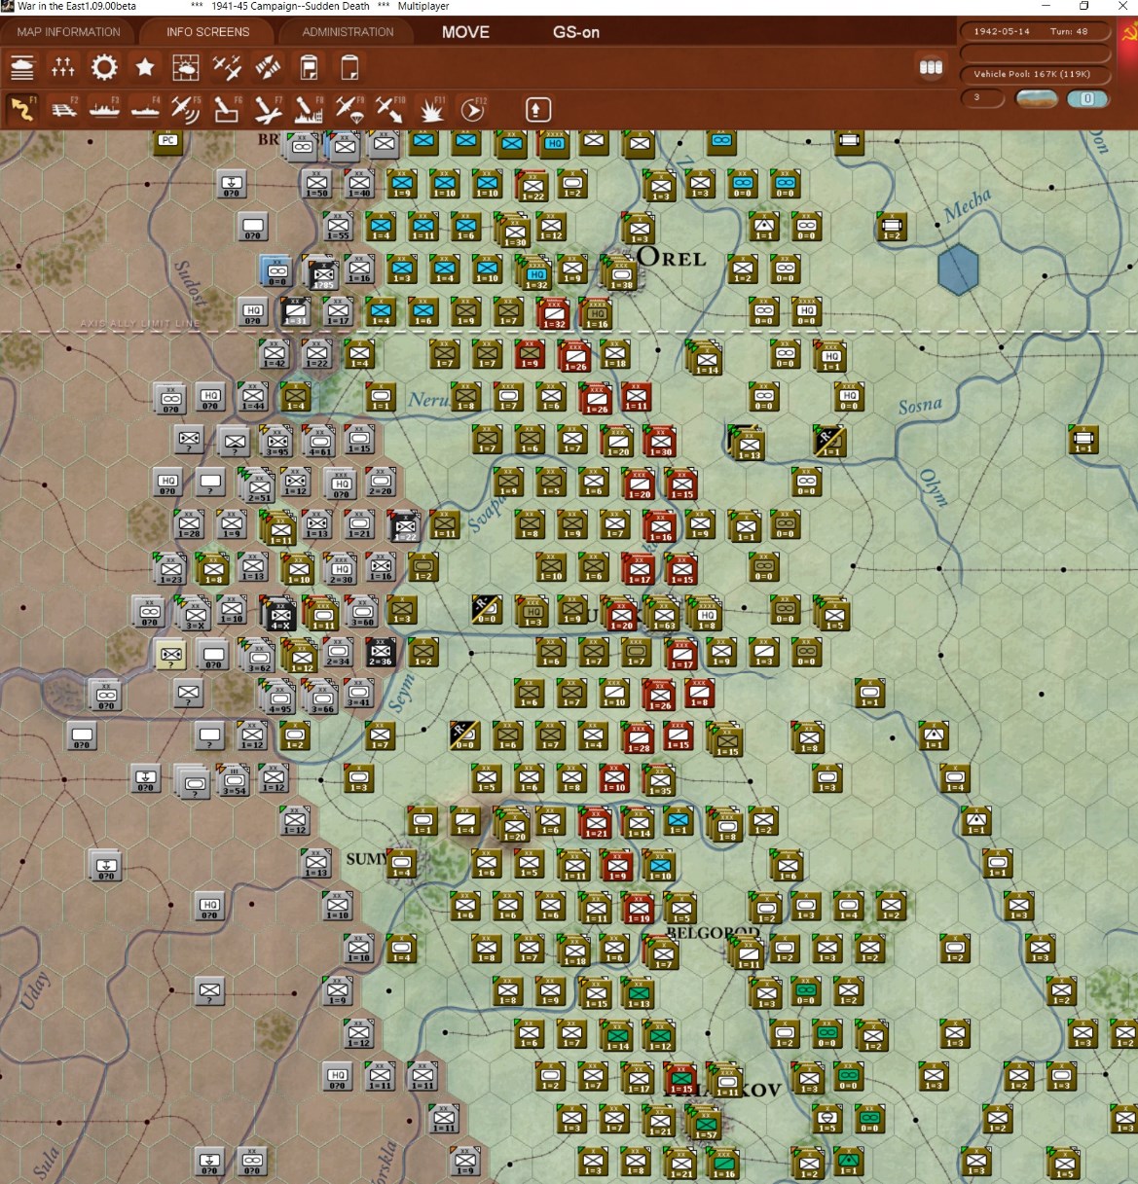1138x1184 pixels.
Task: Select the F5 air recon mode
Action: pos(186,109)
